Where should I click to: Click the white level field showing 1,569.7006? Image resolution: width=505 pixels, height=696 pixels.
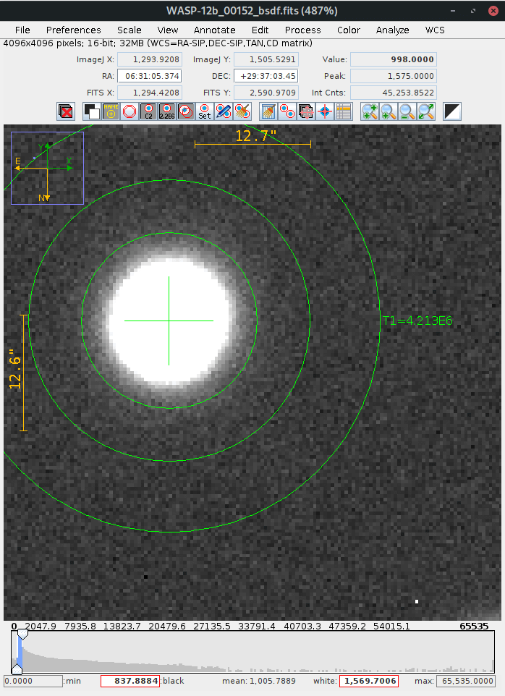click(x=369, y=681)
